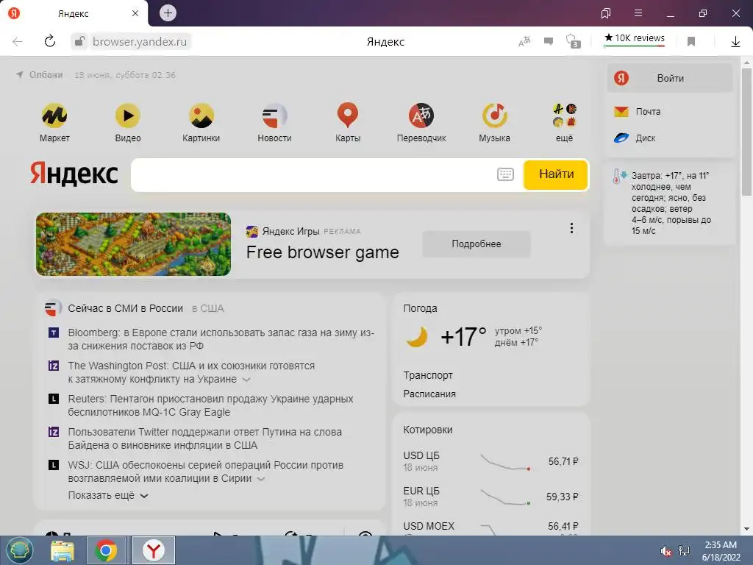Screen dimensions: 753x565
Task: Expand the Washington Post news story chevron
Action: [246, 380]
